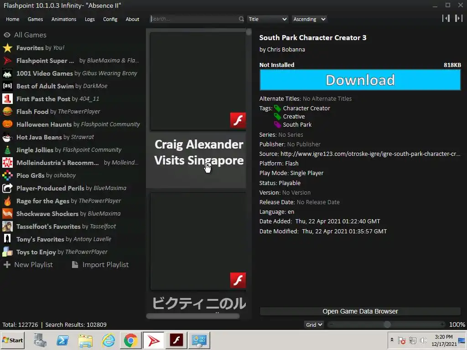
Task: Click the volume speaker tray icon
Action: [x=423, y=340]
